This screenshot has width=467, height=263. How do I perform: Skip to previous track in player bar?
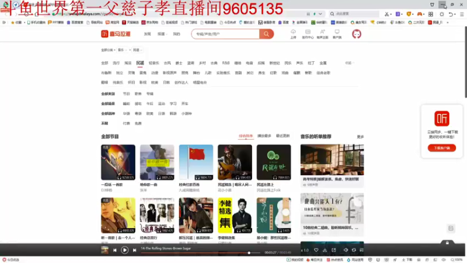[x=114, y=250]
